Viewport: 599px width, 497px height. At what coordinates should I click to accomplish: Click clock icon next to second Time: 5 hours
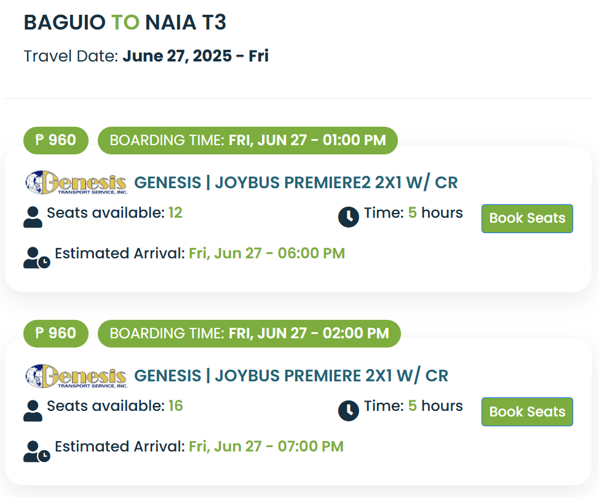(x=349, y=411)
